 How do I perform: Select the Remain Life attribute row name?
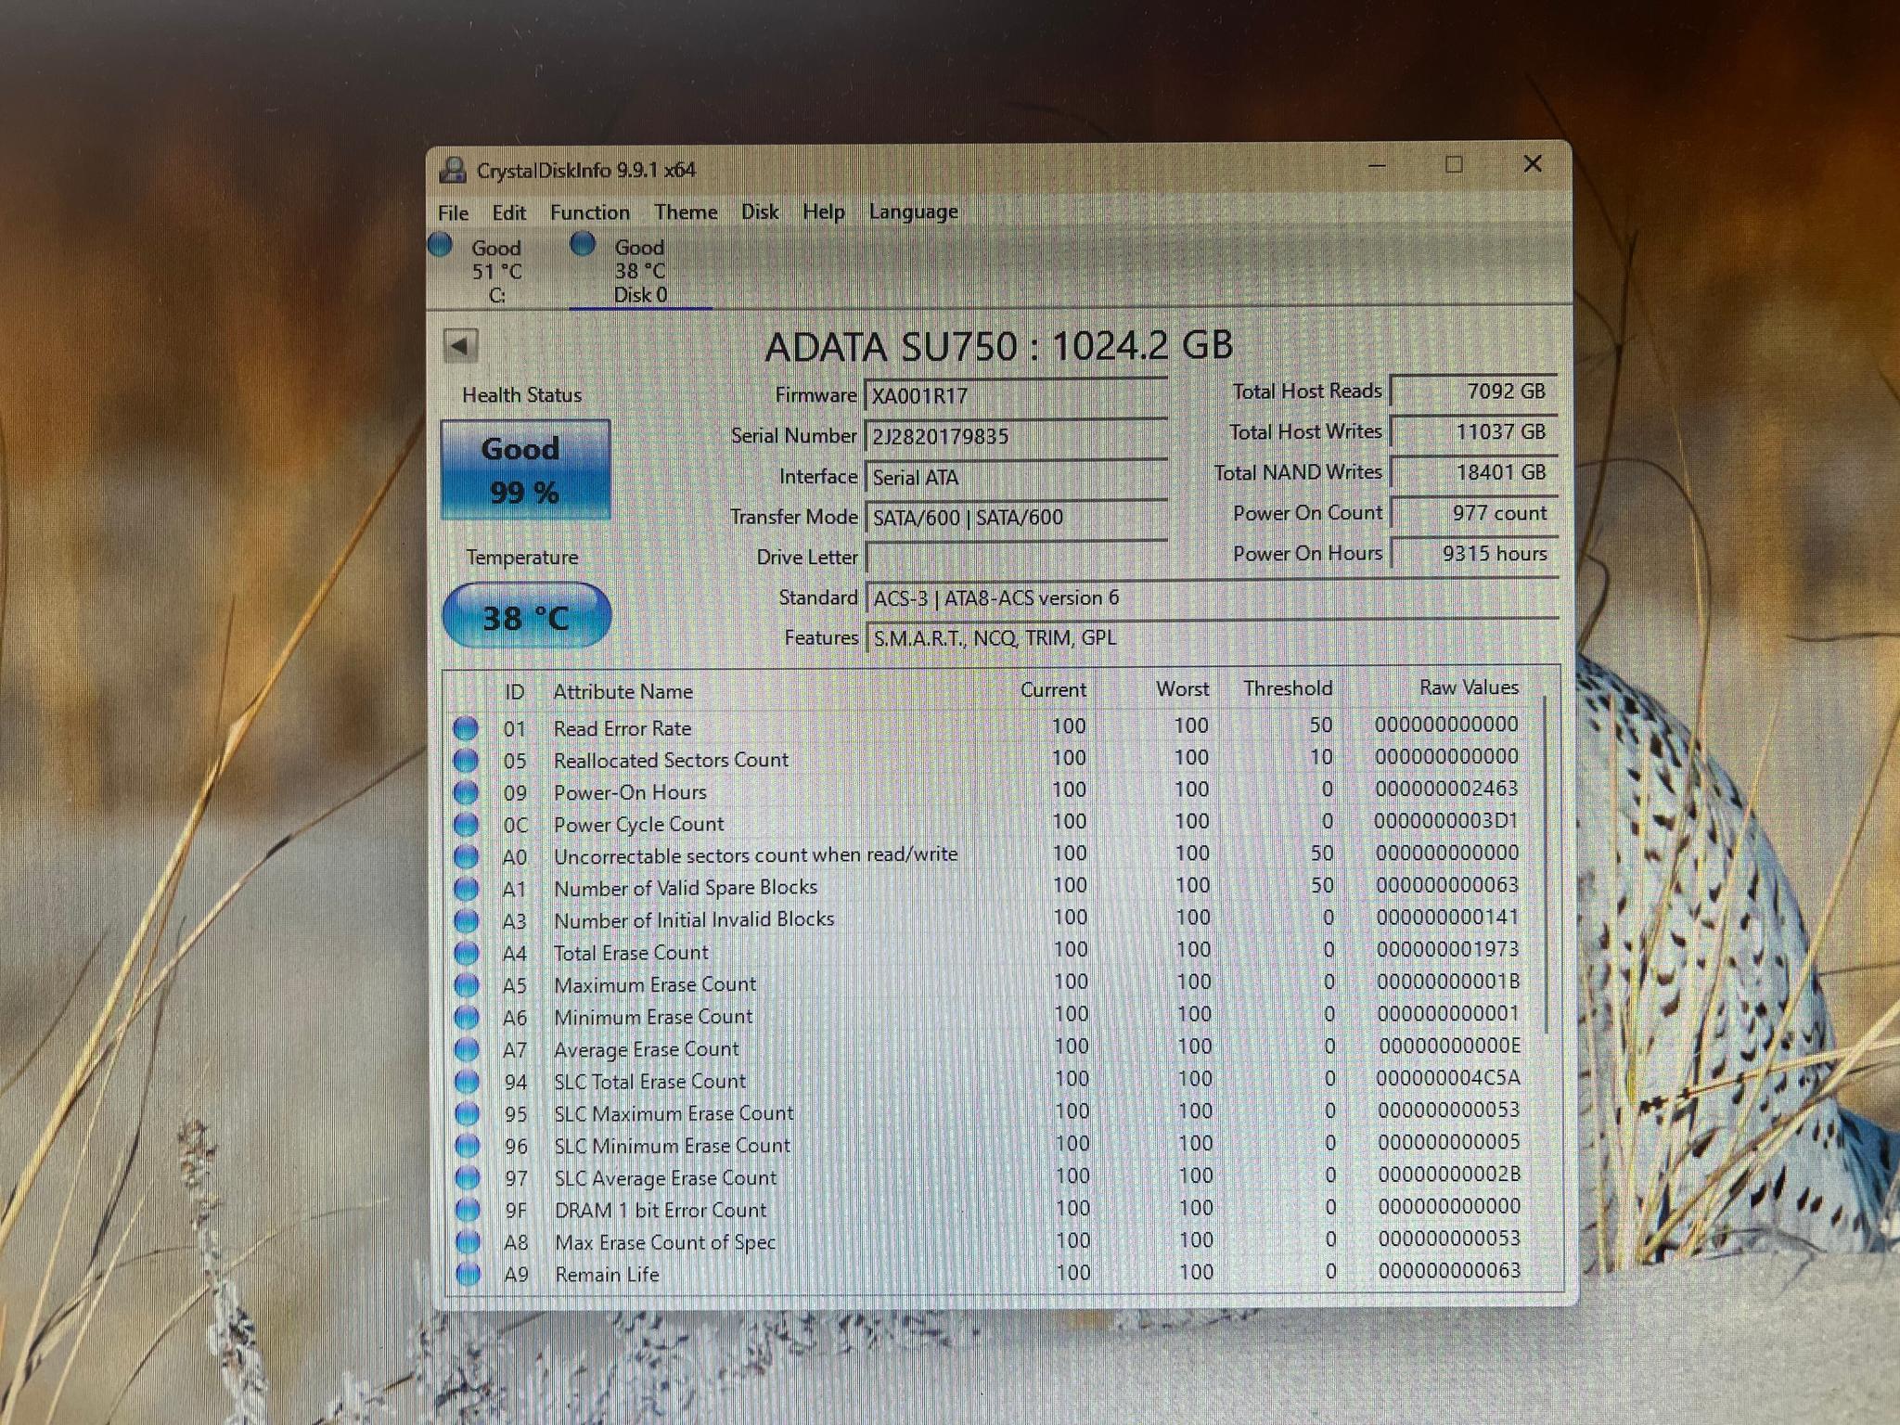(607, 1275)
